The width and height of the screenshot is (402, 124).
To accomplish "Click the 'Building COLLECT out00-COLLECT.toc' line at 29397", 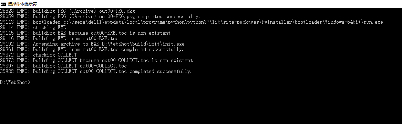I will pyautogui.click(x=63, y=66).
